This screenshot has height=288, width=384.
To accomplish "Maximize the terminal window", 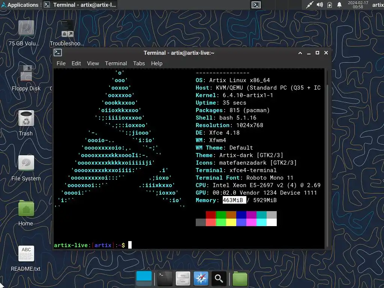I will click(317, 53).
